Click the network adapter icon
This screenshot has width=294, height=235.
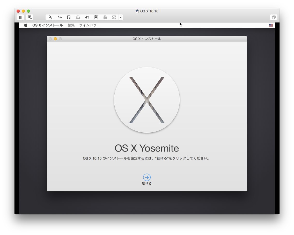coord(60,17)
